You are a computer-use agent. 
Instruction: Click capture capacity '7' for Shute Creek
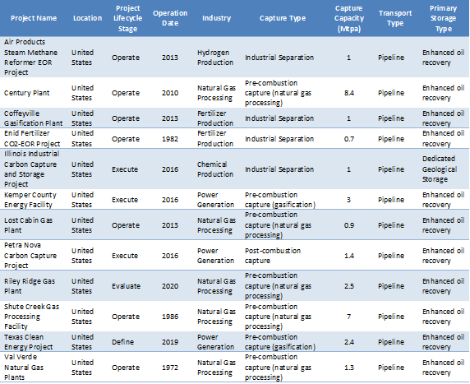tap(348, 317)
